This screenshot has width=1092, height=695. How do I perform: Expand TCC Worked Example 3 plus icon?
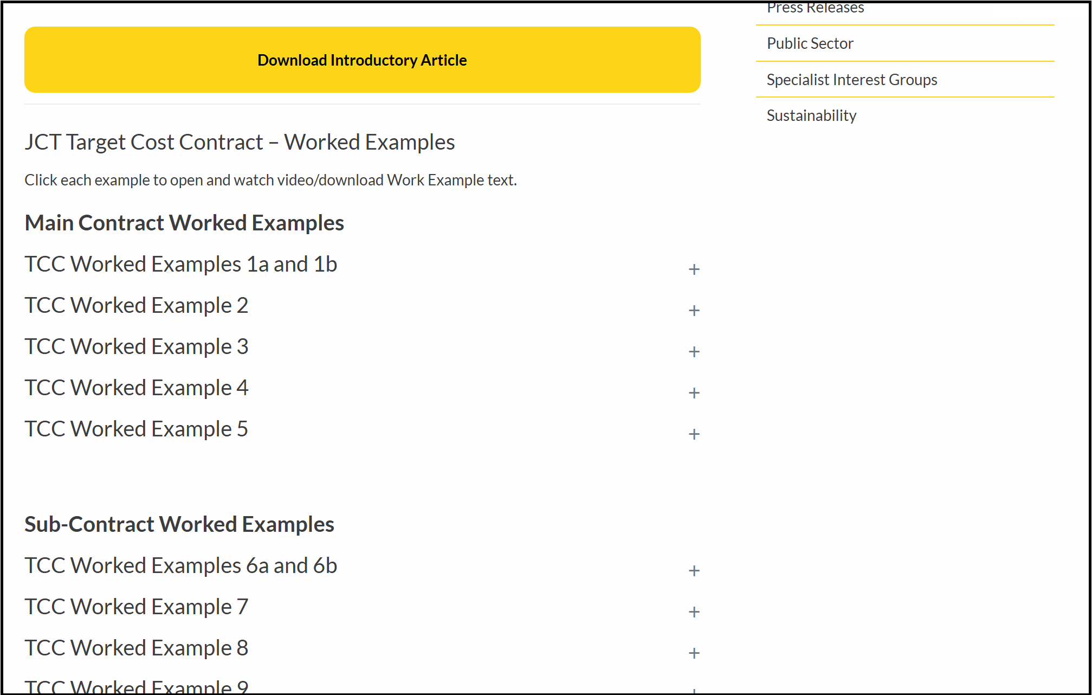(x=694, y=352)
